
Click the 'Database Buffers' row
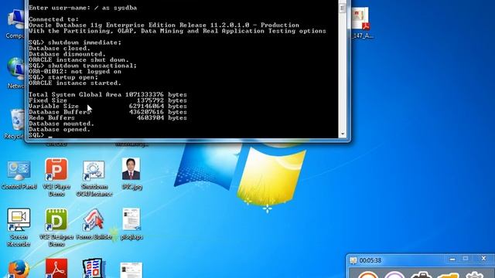click(x=108, y=112)
